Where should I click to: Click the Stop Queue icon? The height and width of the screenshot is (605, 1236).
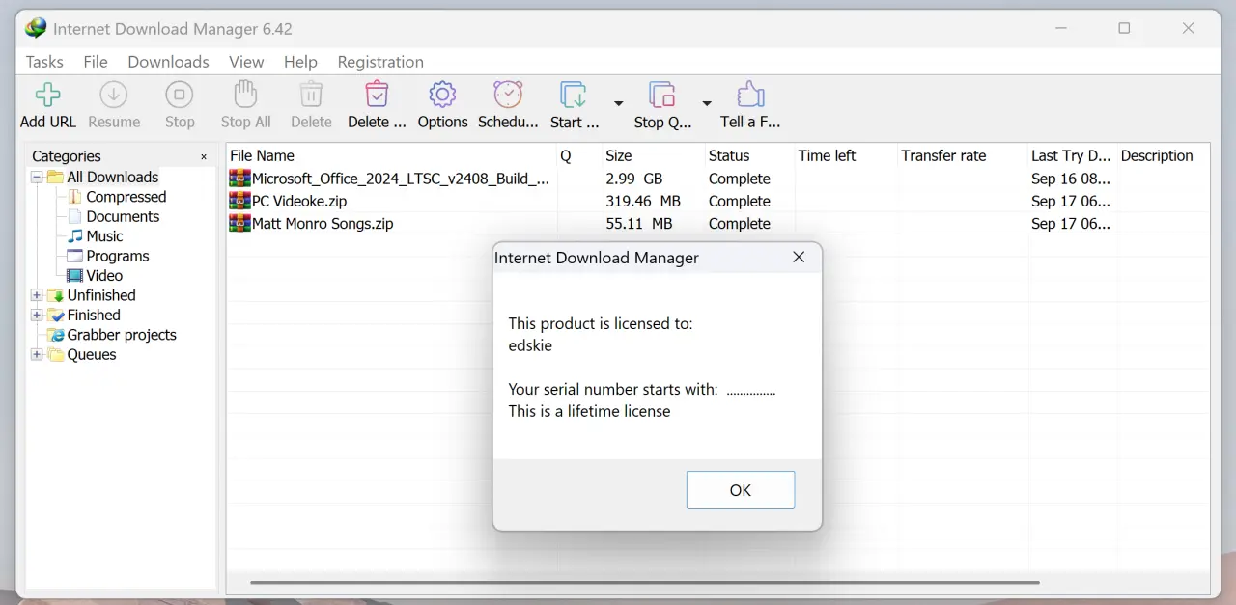click(x=662, y=95)
